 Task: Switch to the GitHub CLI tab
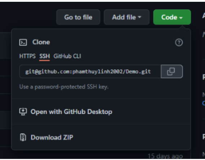coord(67,56)
